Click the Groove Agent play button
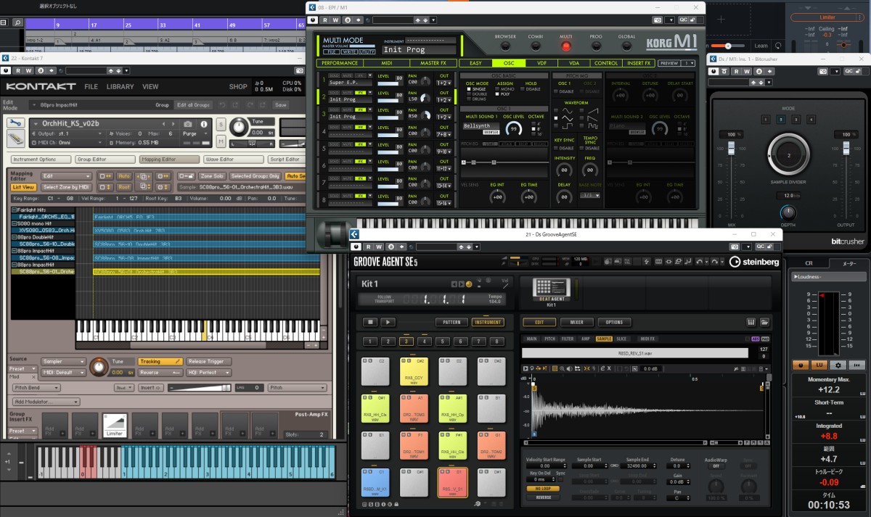The height and width of the screenshot is (517, 871). pos(388,322)
